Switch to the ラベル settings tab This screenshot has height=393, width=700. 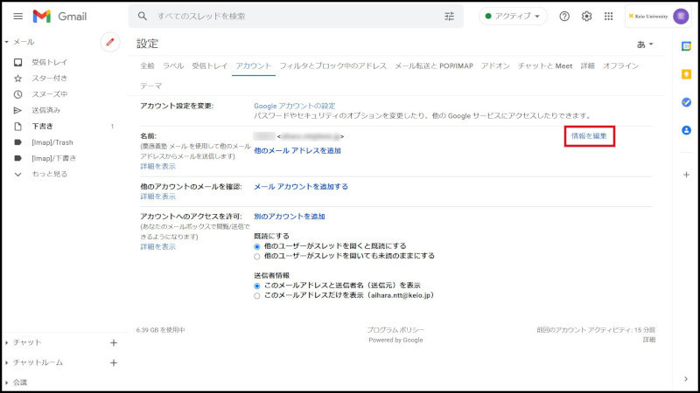tap(173, 65)
